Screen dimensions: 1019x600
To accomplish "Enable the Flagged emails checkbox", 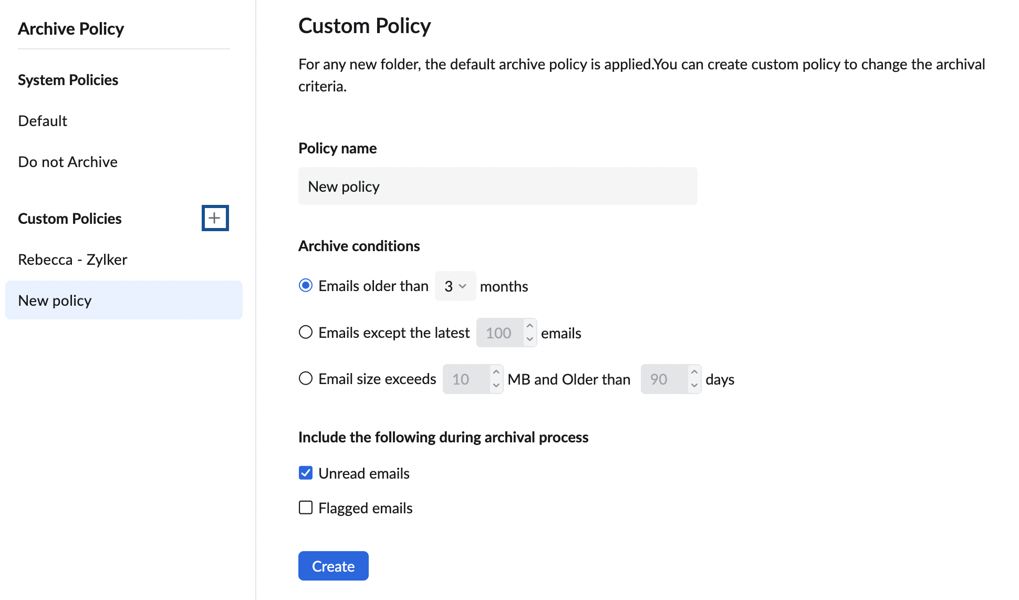I will (x=306, y=508).
